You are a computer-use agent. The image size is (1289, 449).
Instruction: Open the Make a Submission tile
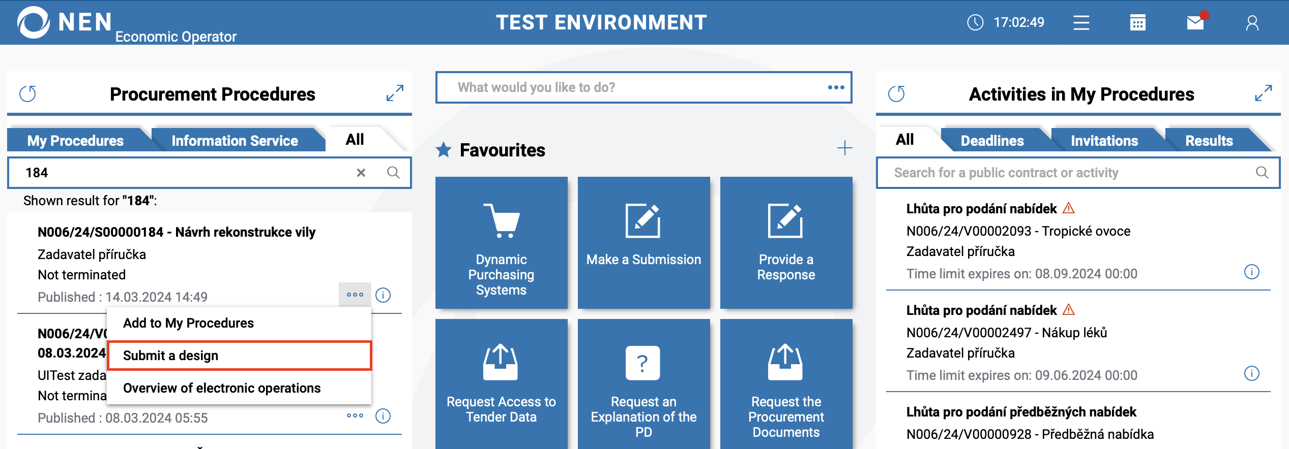coord(643,243)
